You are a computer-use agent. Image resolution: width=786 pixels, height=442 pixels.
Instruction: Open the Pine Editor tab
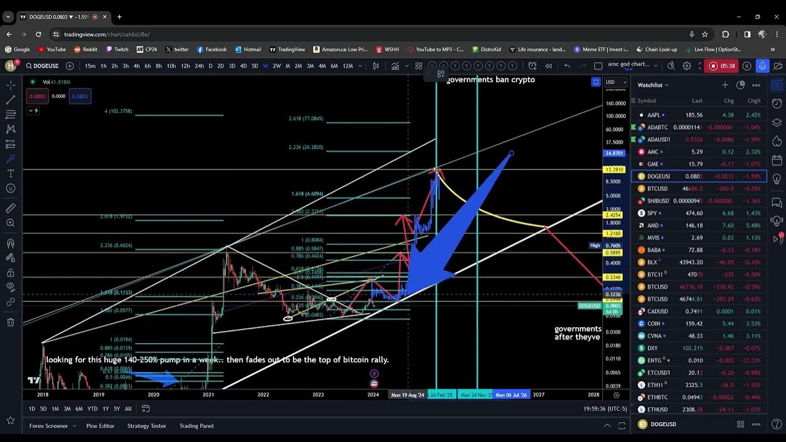point(100,425)
